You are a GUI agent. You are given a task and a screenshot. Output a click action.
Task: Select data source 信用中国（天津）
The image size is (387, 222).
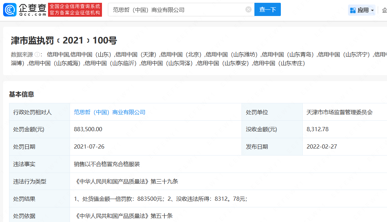137,55
